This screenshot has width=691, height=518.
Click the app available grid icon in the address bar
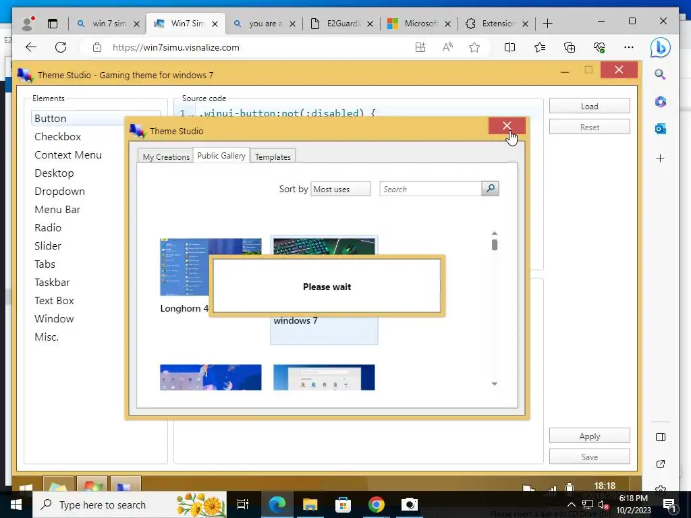click(420, 47)
